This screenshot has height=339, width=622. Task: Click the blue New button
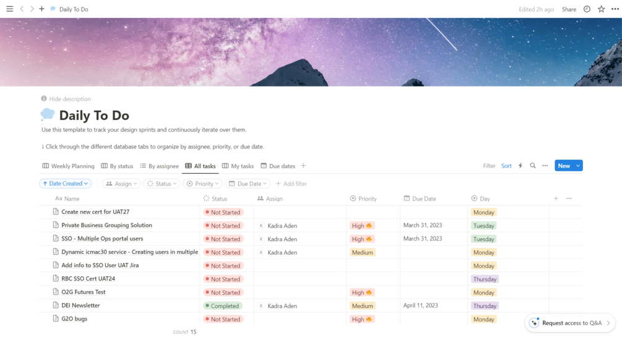tap(564, 166)
